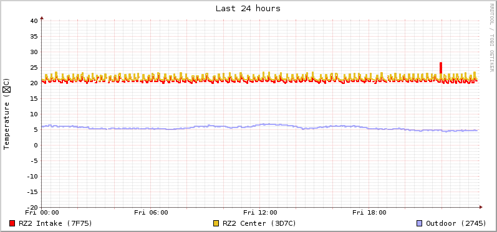This screenshot has width=497, height=232.
Task: Click the 'RZ2 Center (3D7C)' legend label
Action: 259,223
